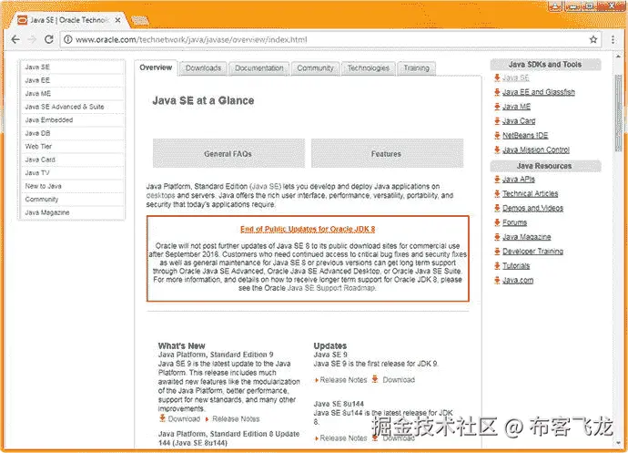Bookmark this page with the star icon
628x453 pixels.
point(593,39)
